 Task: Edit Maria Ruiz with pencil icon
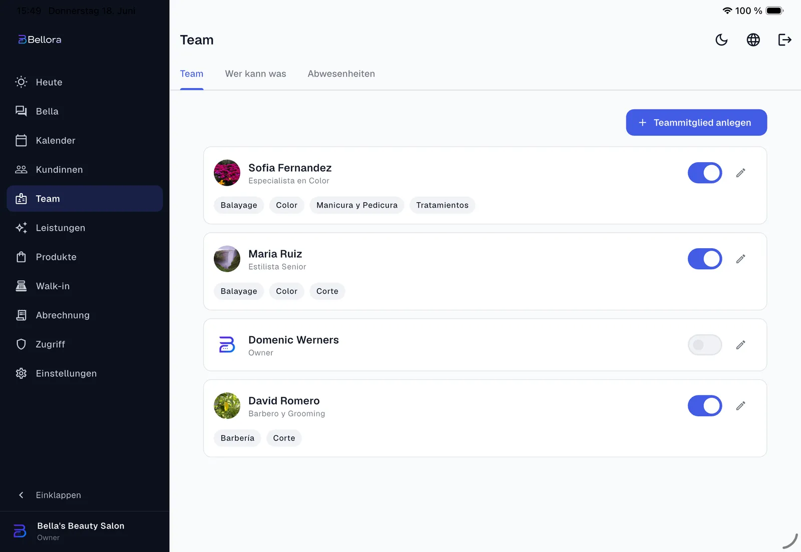740,259
